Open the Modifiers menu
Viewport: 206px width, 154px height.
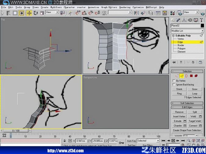pyautogui.click(x=56, y=7)
